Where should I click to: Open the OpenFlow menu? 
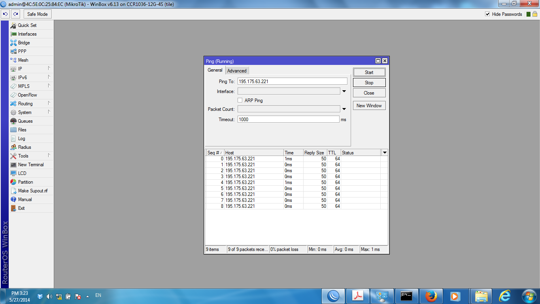coord(31,95)
